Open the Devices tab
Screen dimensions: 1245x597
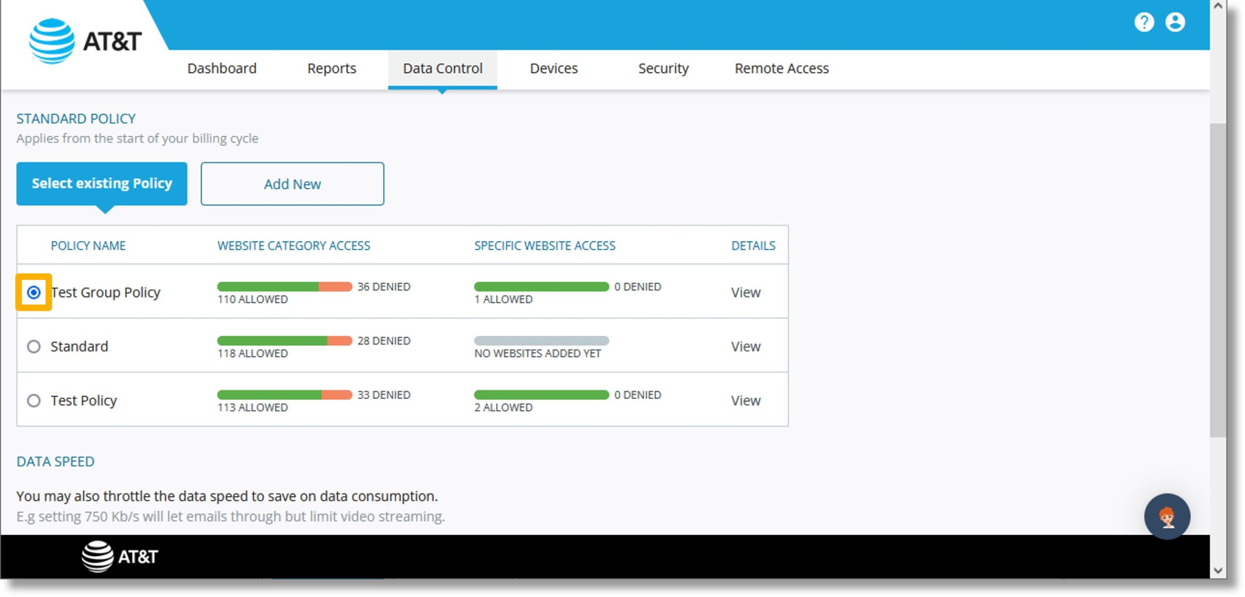coord(553,68)
